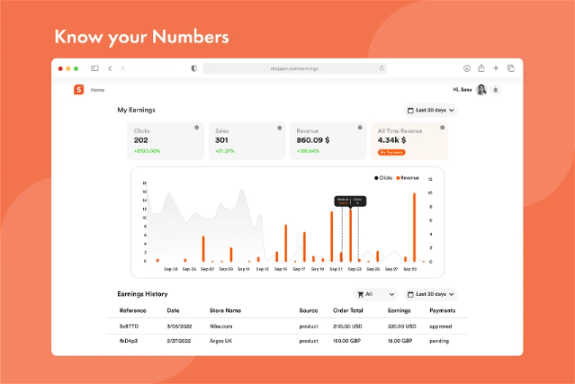Viewport: 575px width, 384px height.
Task: Click the Sales card info icon
Action: [276, 128]
